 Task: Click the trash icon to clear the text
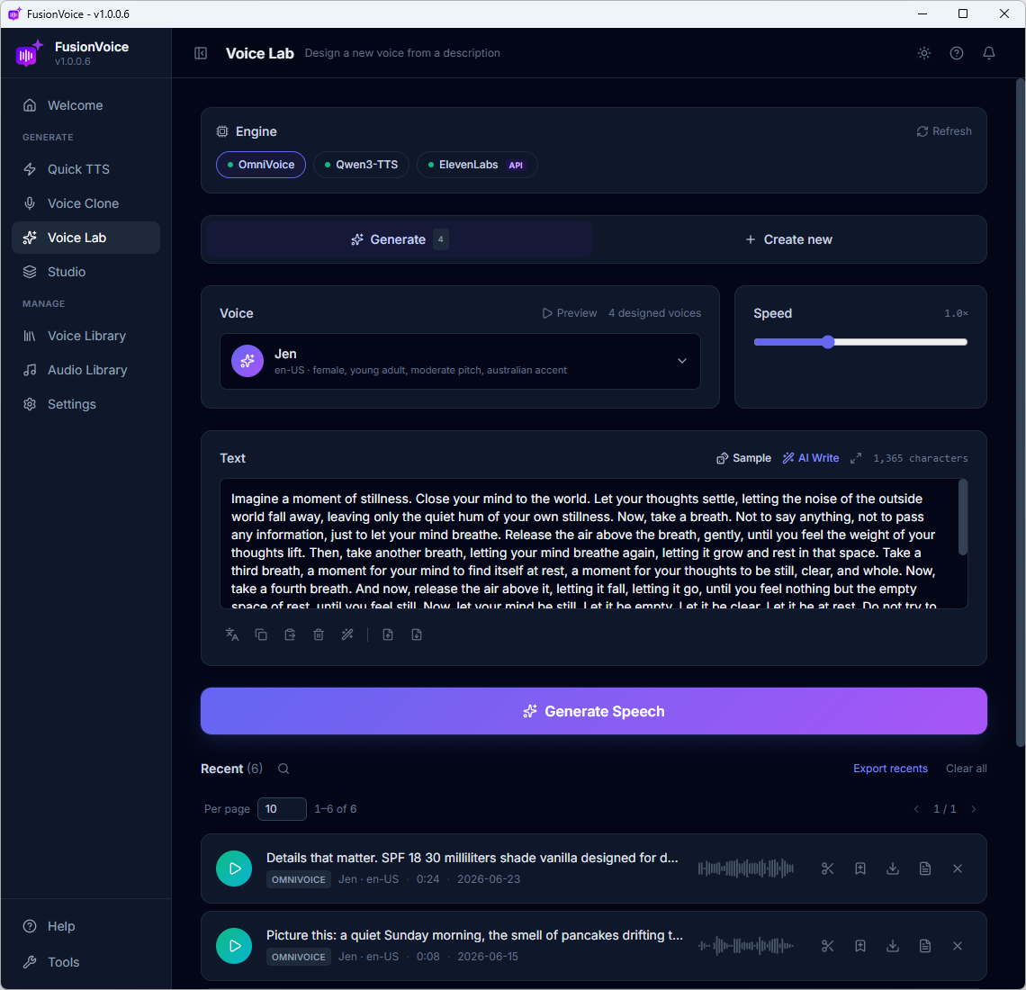coord(319,634)
